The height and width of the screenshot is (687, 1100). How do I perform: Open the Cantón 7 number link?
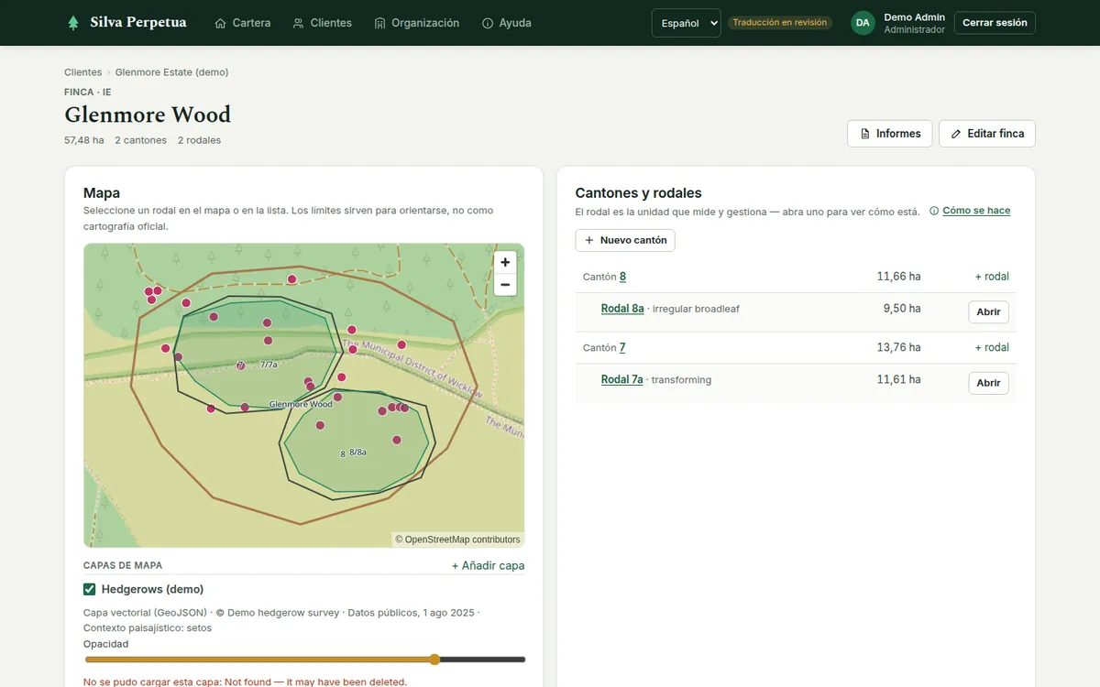coord(622,348)
